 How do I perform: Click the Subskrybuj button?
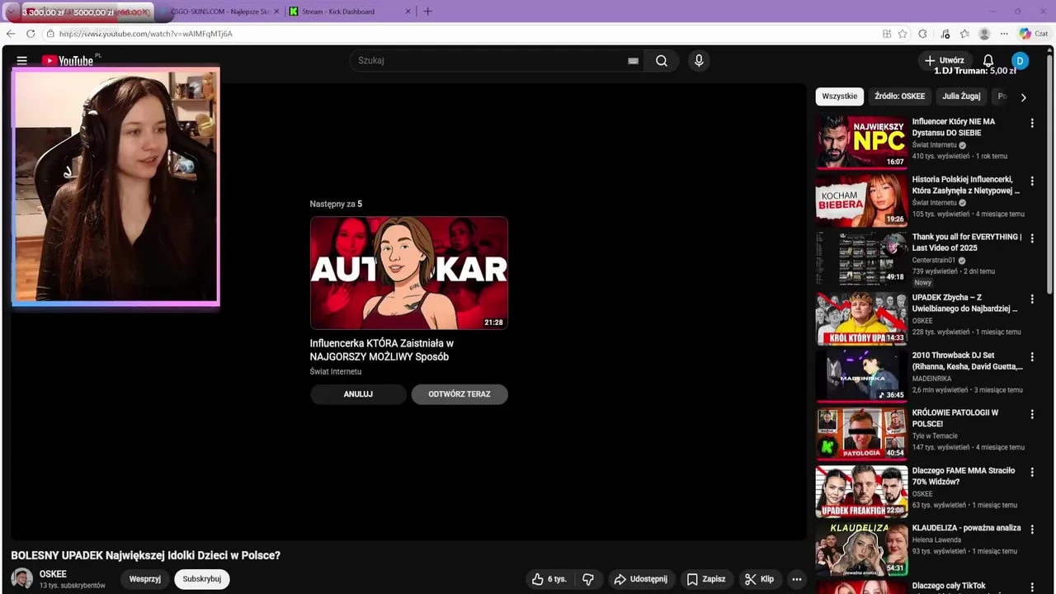pos(202,579)
